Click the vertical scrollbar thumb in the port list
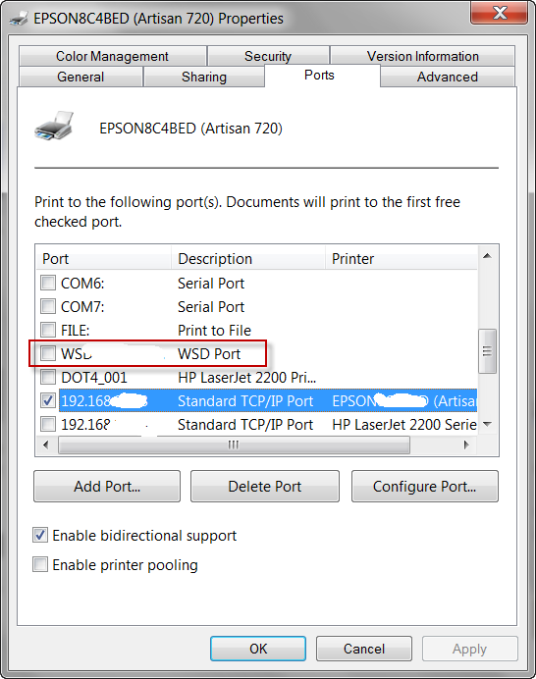The height and width of the screenshot is (679, 536). (x=488, y=350)
